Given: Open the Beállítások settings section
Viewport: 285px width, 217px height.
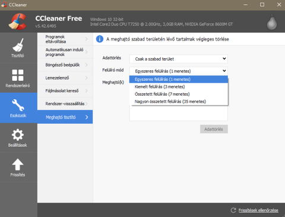Looking at the screenshot, I should coord(18,138).
